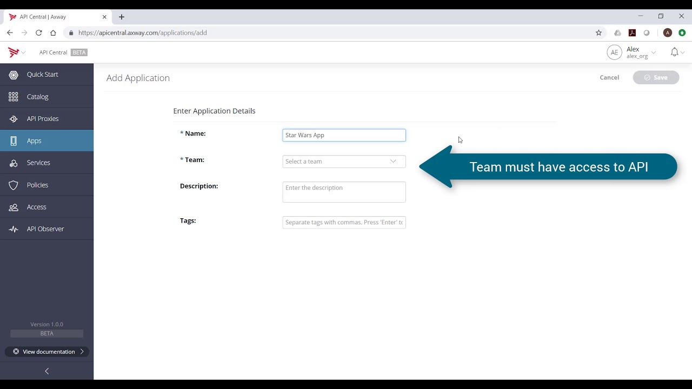Open Catalog in the sidebar
This screenshot has width=692, height=389.
46,97
